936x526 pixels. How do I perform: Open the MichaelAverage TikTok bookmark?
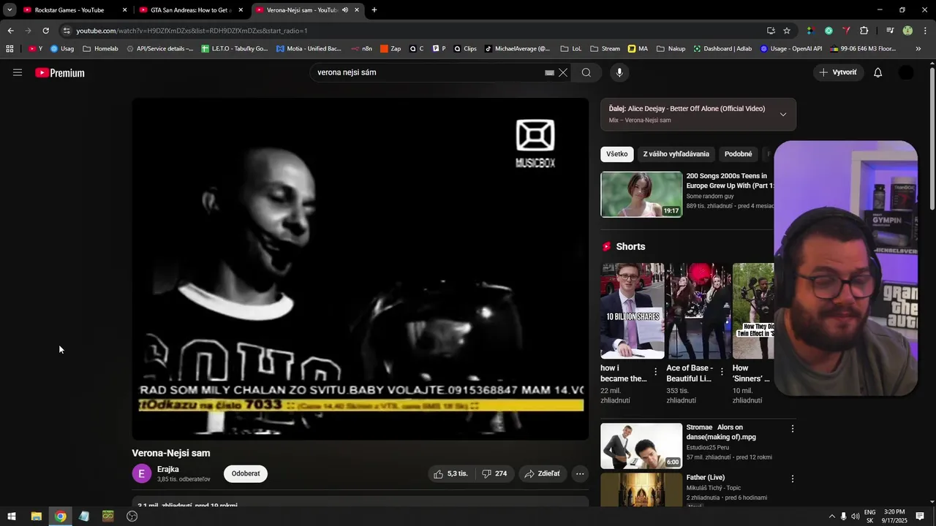(517, 49)
